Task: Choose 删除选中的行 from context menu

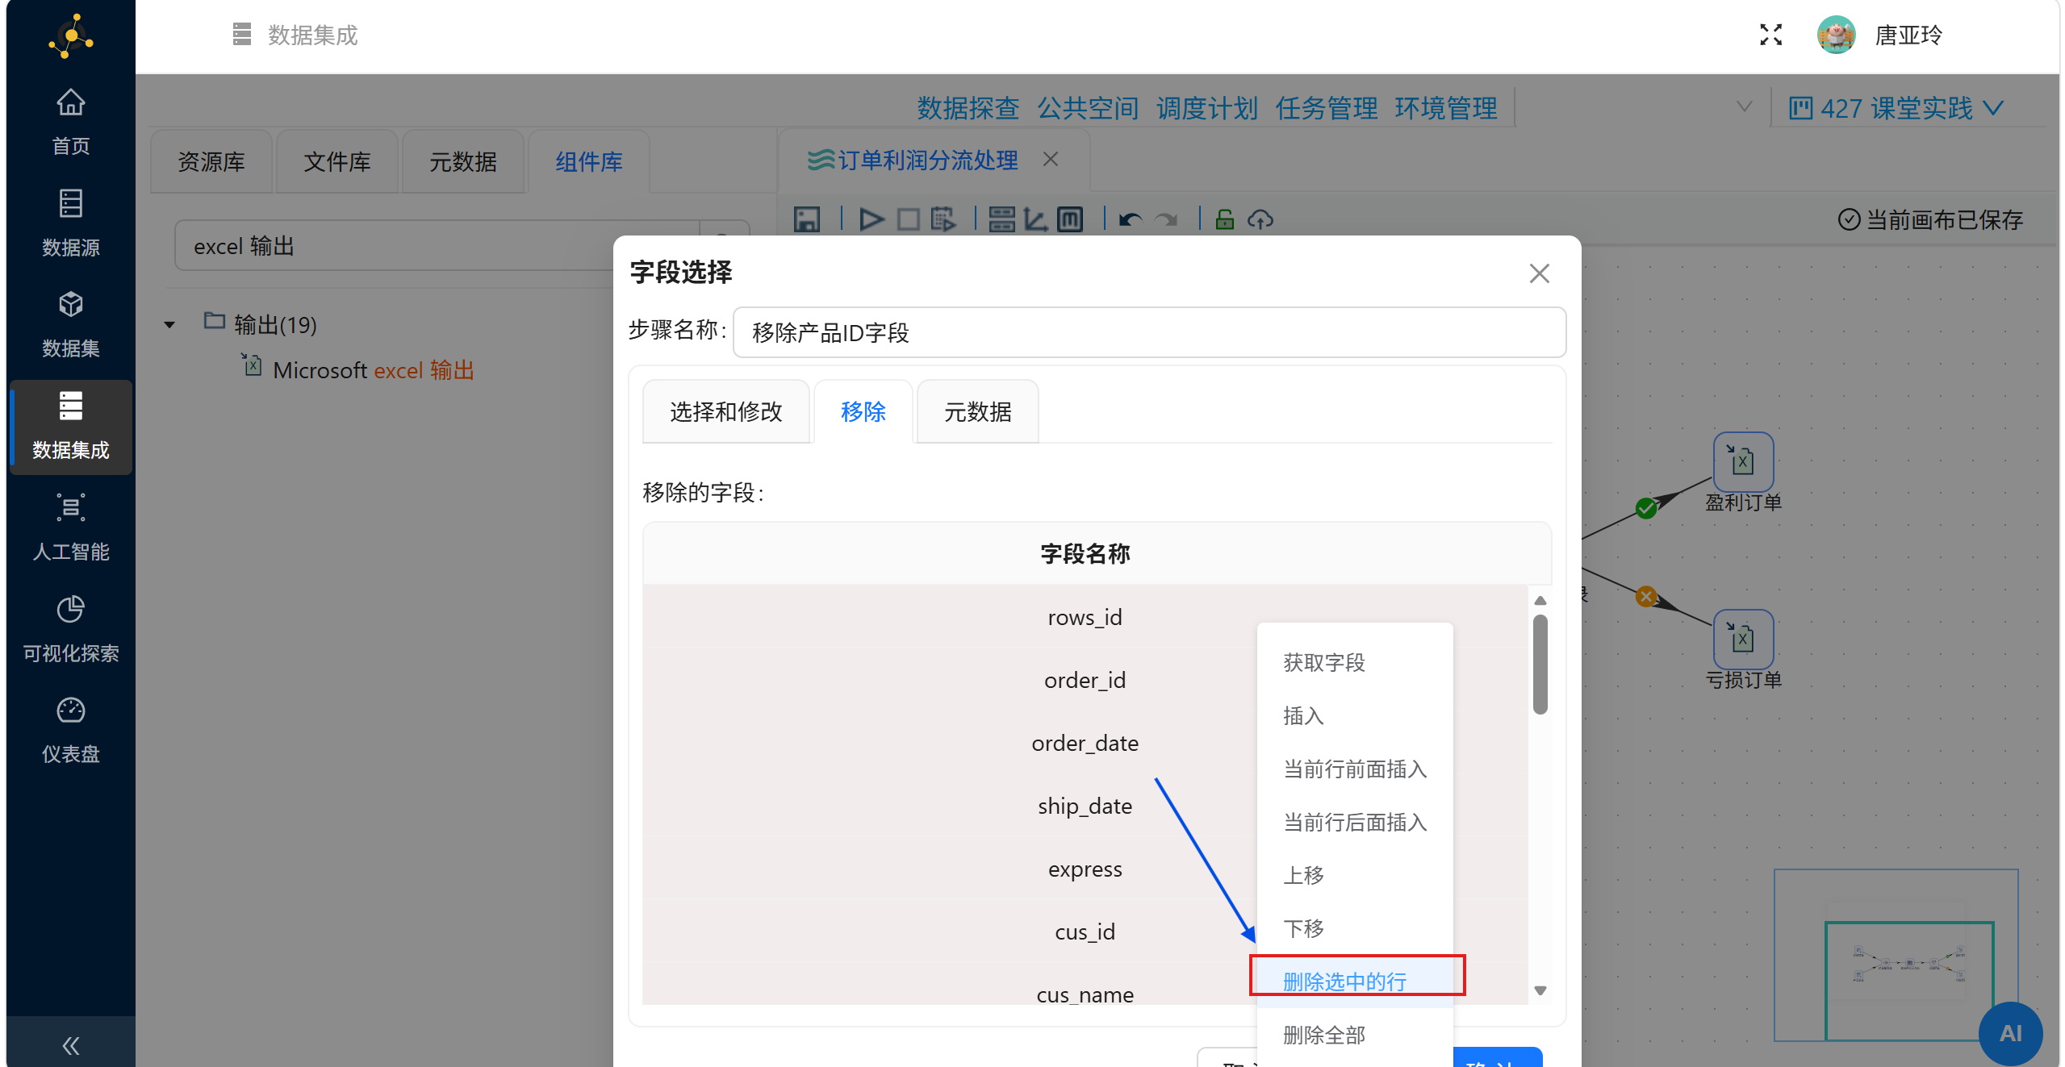Action: tap(1344, 981)
